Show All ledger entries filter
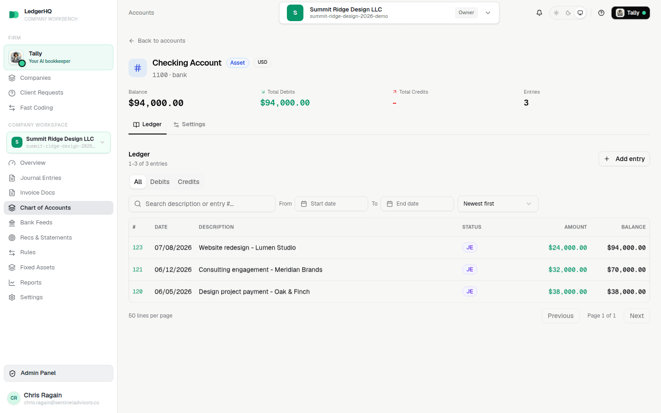The width and height of the screenshot is (661, 413). (x=138, y=182)
